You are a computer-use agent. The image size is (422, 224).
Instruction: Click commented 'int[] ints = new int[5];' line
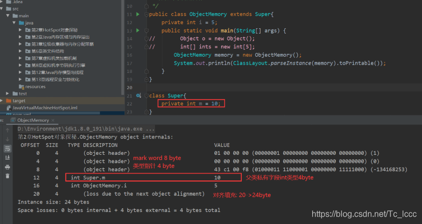click(217, 47)
